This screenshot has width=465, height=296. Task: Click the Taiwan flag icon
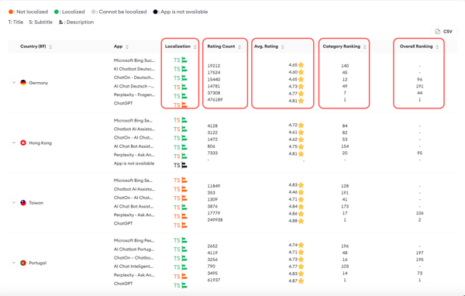pos(23,202)
